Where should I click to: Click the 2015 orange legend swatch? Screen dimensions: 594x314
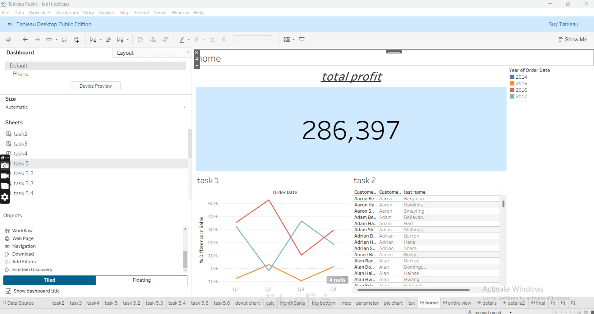point(512,83)
